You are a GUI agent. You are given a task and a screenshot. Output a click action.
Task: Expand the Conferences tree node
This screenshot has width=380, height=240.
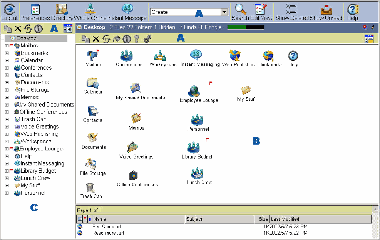coord(7,68)
